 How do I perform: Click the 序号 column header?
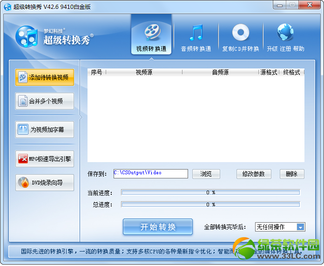(x=97, y=72)
